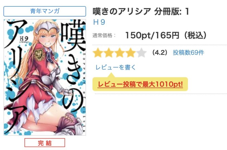Click the 150pt/165円（税込） price text
Image resolution: width=227 pixels, height=150 pixels.
click(x=166, y=35)
